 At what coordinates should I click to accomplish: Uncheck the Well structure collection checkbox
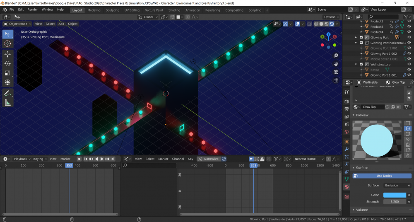point(361,64)
